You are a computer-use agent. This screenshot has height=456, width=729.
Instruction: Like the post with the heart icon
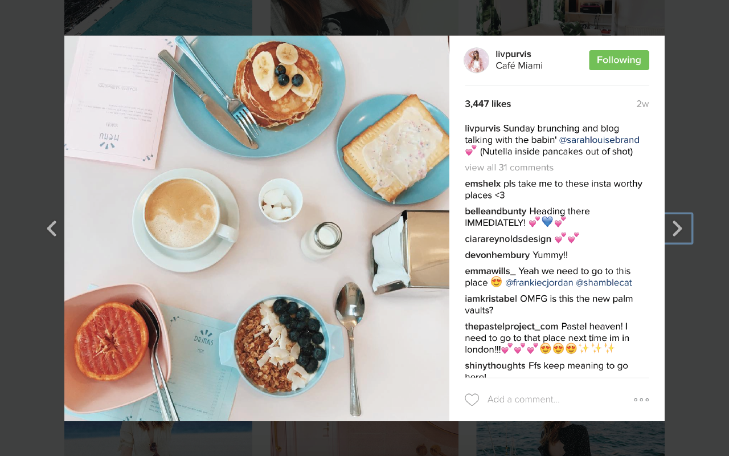tap(472, 400)
